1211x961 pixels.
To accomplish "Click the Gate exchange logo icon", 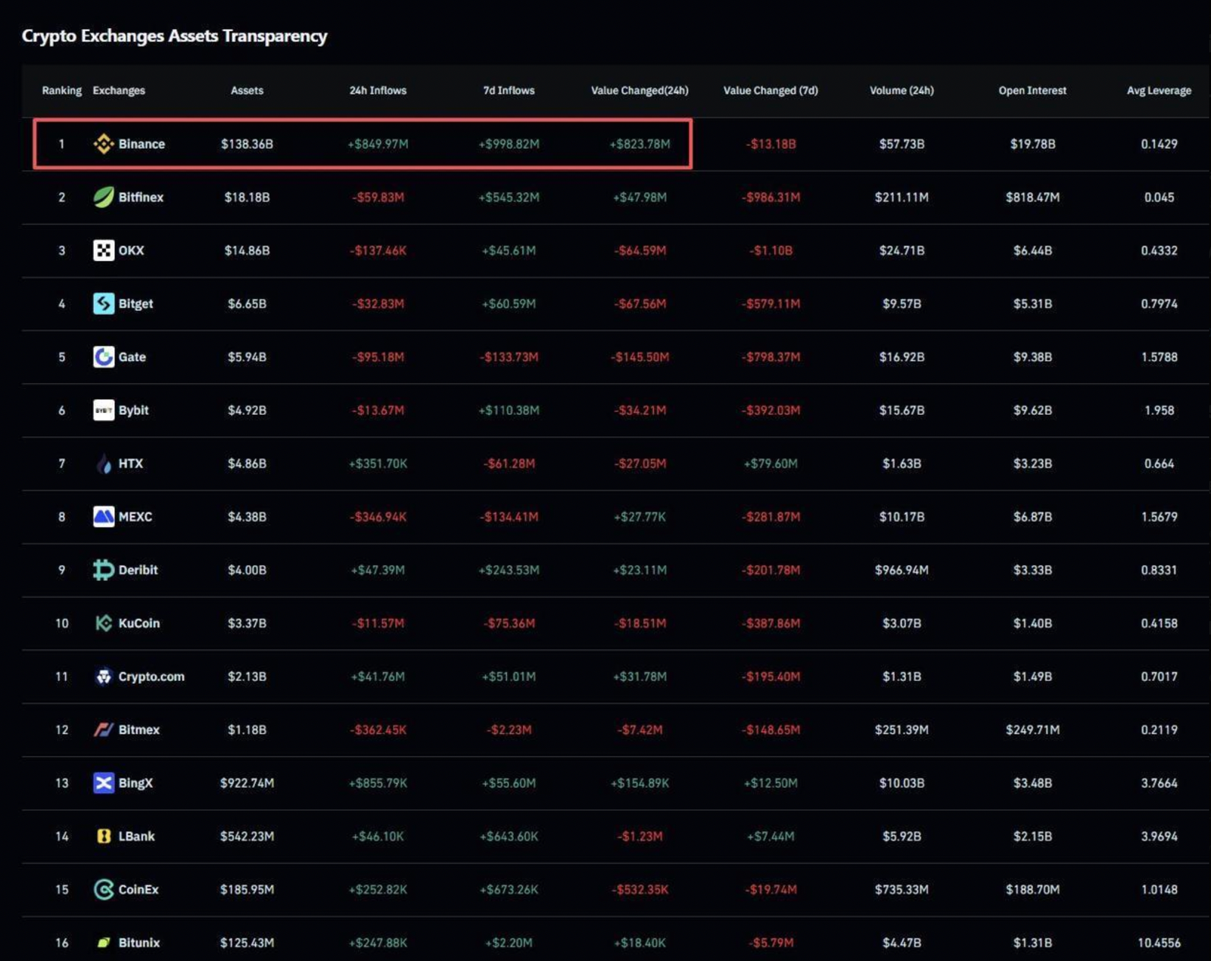I will tap(104, 356).
